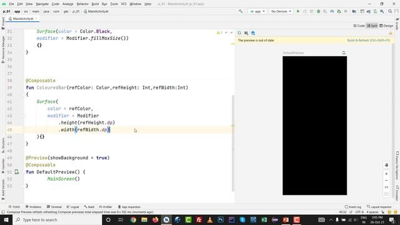Switch editor to Design view
400x225 pixels.
(x=386, y=26)
